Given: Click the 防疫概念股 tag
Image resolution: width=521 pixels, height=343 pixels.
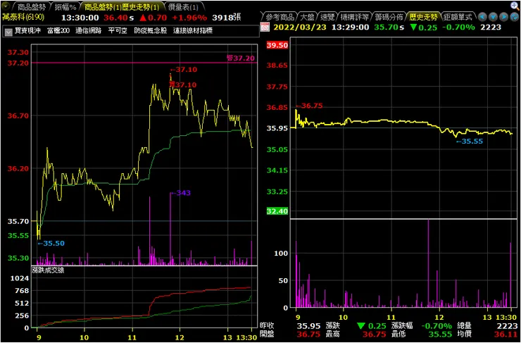Looking at the screenshot, I should 151,31.
